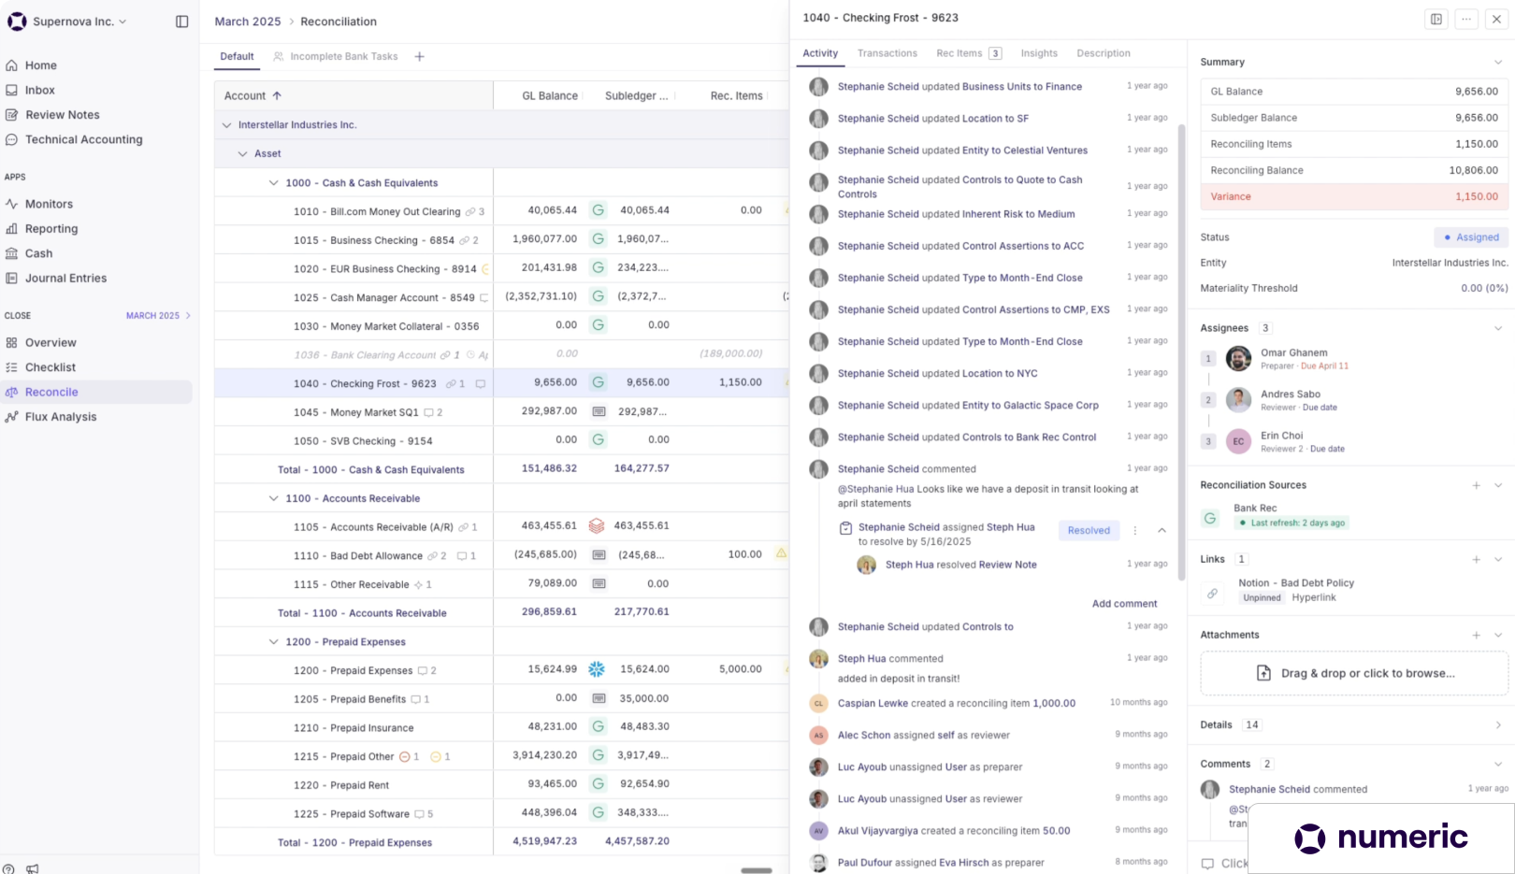Open the three-dots more options menu
The height and width of the screenshot is (874, 1515).
[1466, 19]
